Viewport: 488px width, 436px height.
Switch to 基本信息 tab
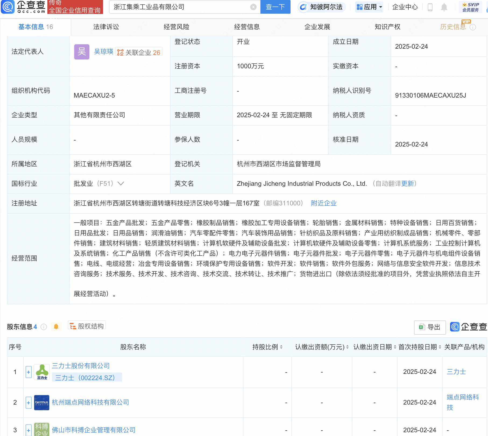point(36,27)
